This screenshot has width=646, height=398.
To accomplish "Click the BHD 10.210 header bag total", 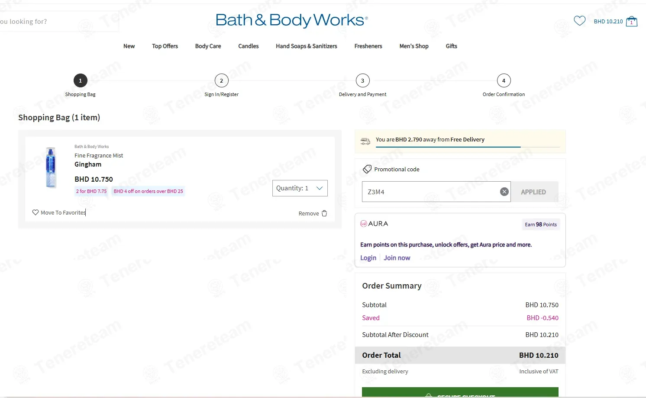I will (x=608, y=21).
